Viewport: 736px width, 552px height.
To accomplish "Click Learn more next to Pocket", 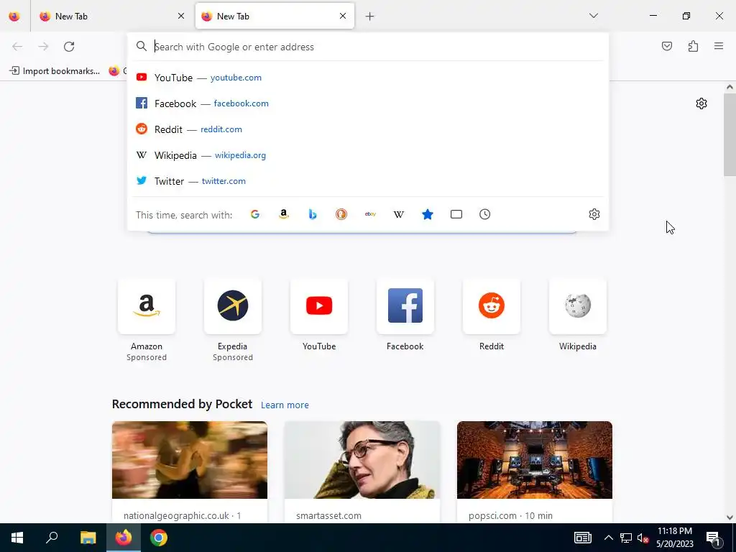I will pyautogui.click(x=285, y=405).
